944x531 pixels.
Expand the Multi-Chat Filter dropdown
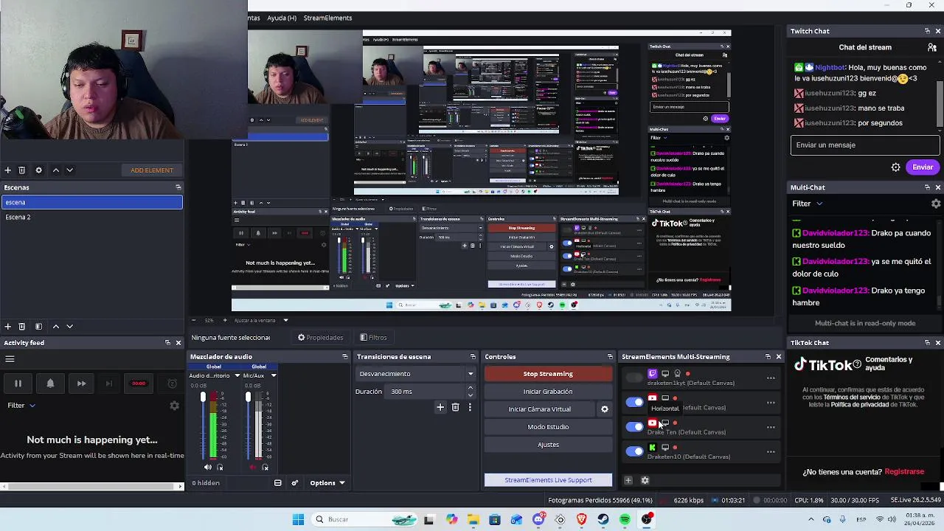coord(807,204)
